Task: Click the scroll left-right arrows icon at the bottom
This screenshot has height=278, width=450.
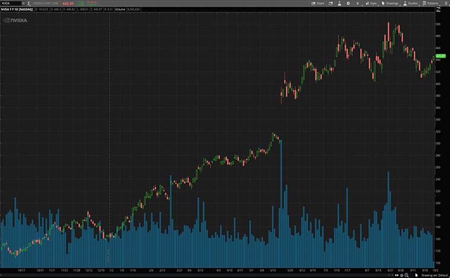Action: coord(396,275)
